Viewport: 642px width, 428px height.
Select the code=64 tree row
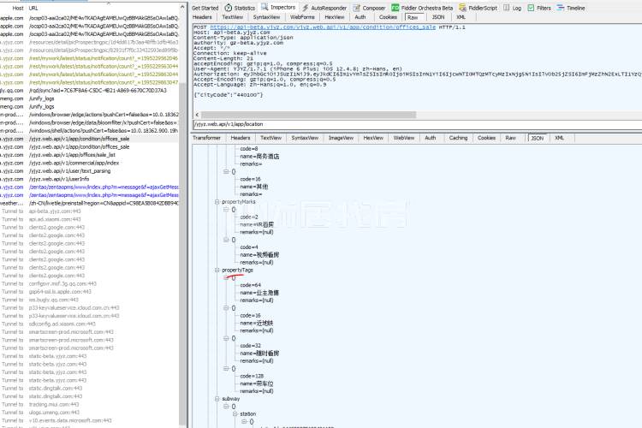click(250, 285)
